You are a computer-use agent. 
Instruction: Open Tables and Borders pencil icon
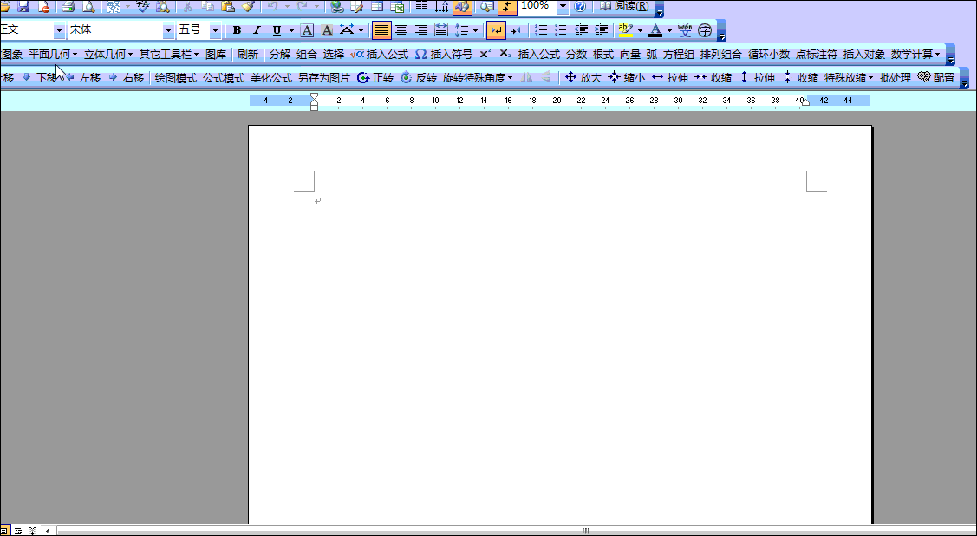point(357,6)
